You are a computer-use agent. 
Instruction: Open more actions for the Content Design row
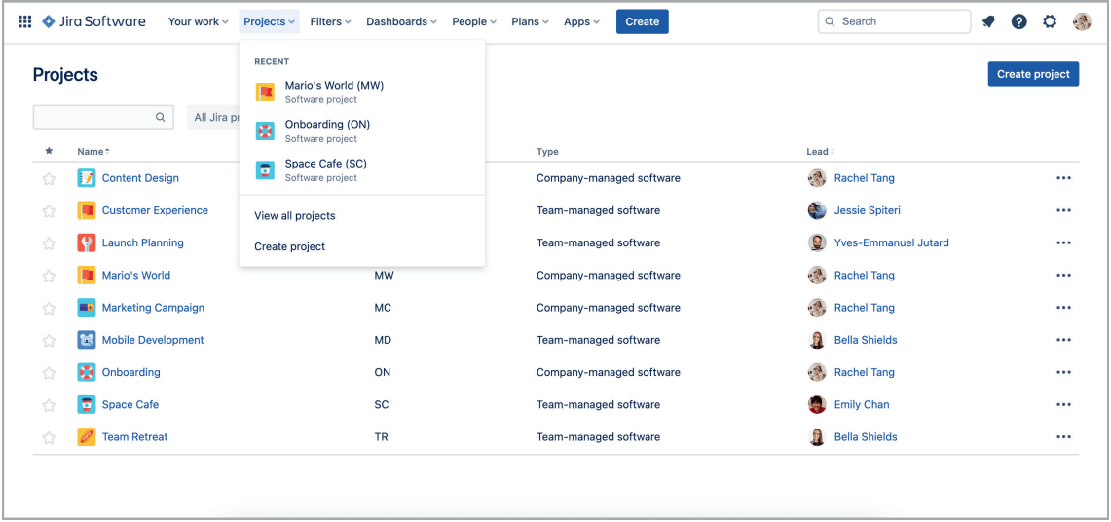[1063, 178]
